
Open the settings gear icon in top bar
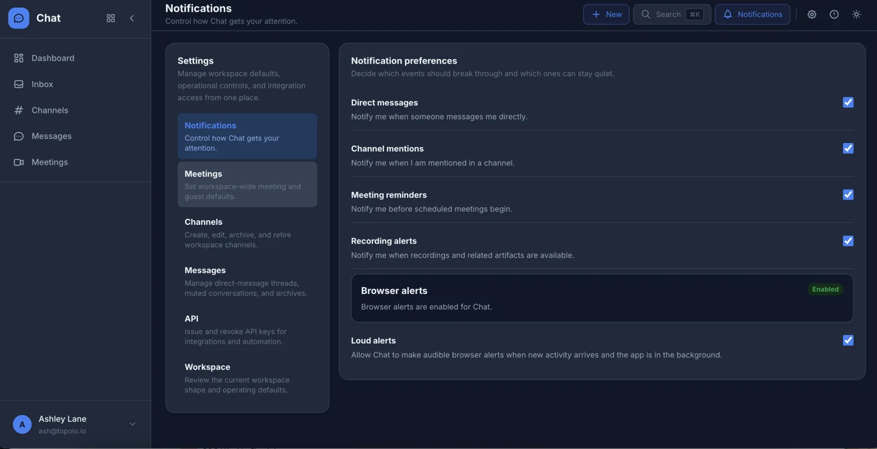tap(812, 14)
